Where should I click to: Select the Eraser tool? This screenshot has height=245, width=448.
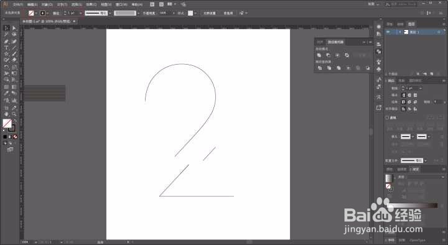point(14,60)
